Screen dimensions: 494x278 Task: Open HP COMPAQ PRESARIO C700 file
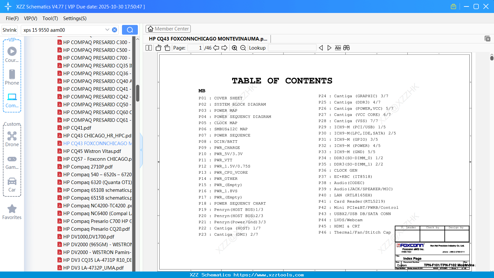coord(95,58)
